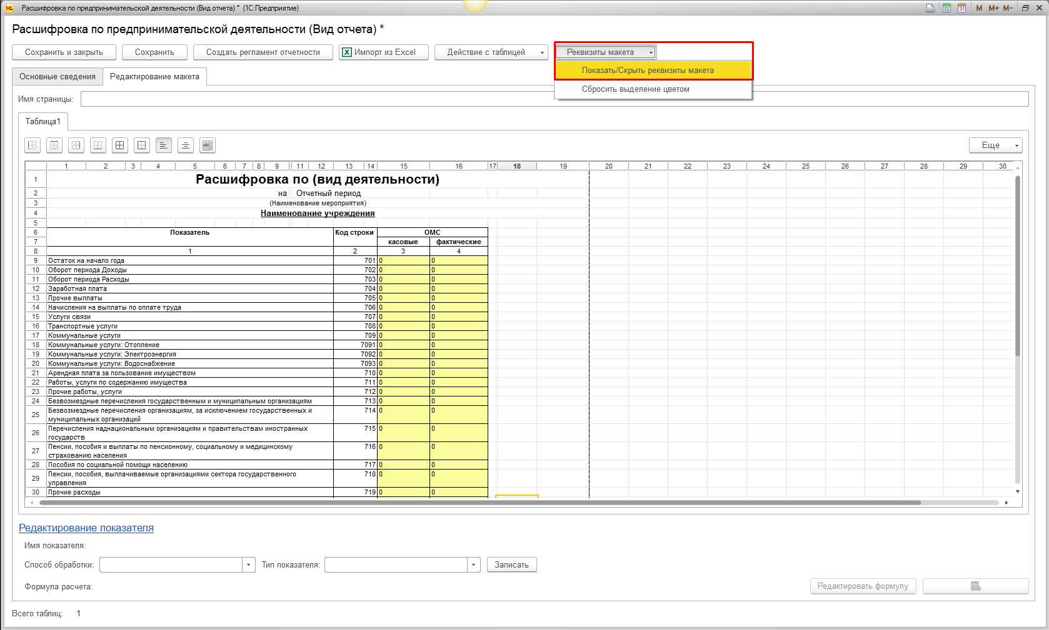Open the calendar icon in title bar
This screenshot has height=630, width=1049.
pos(961,8)
